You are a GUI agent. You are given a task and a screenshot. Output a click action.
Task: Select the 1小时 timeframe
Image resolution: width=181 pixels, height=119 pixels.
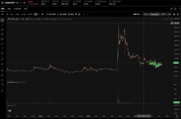[23, 14]
